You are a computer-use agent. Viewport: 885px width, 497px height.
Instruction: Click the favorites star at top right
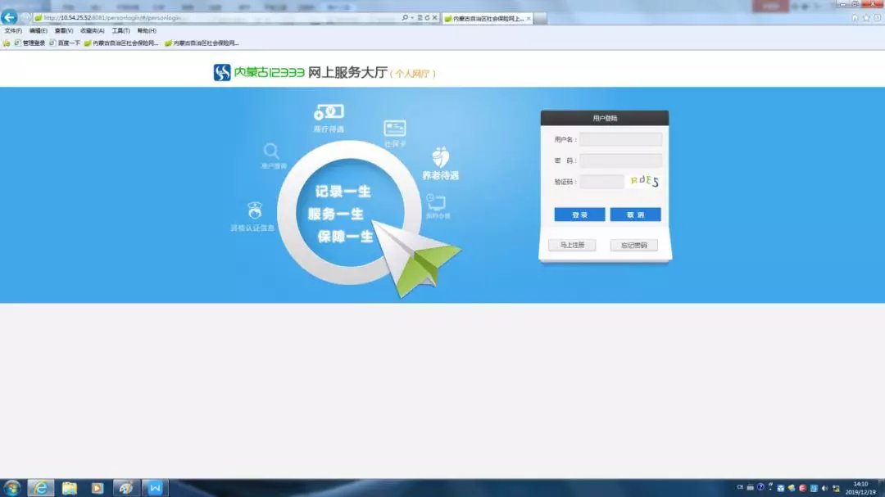pyautogui.click(x=866, y=18)
